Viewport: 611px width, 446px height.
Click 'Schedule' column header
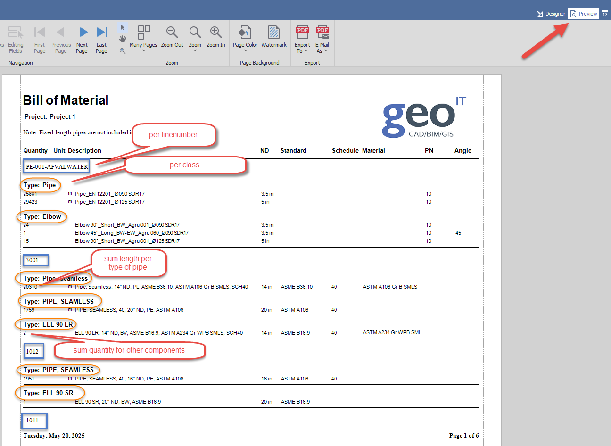[345, 150]
